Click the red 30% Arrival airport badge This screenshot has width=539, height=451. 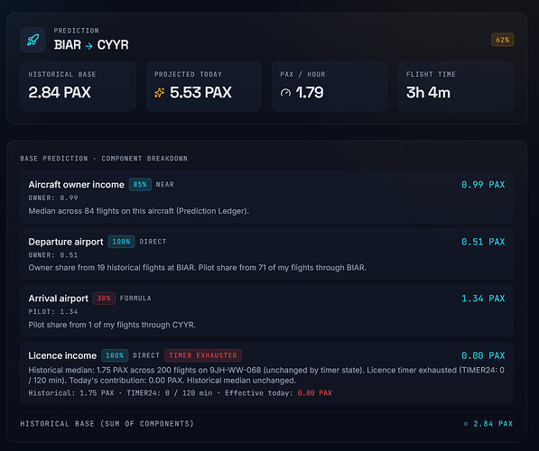104,299
